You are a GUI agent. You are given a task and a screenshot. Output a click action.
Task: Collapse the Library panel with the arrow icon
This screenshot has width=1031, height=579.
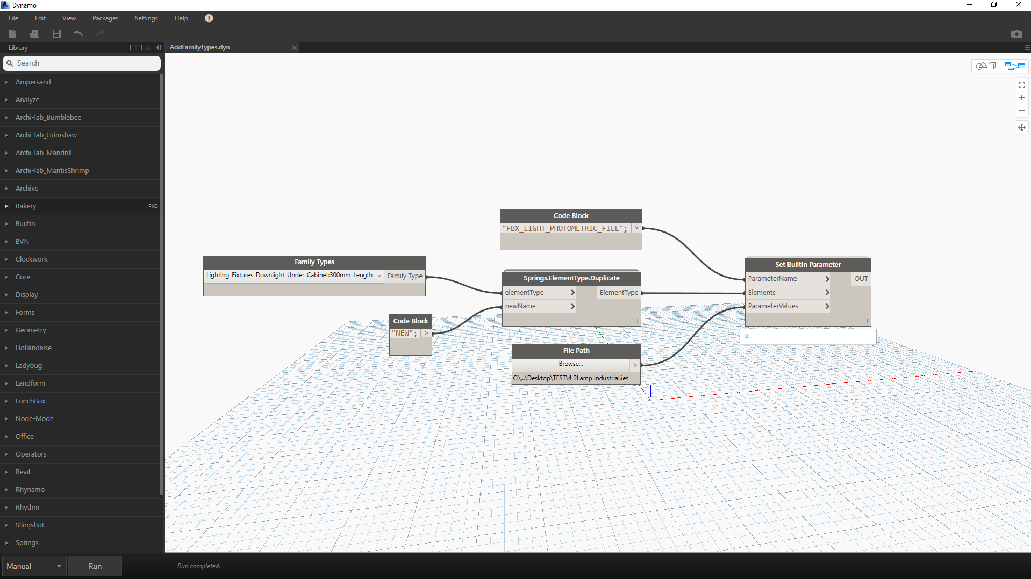pyautogui.click(x=158, y=48)
